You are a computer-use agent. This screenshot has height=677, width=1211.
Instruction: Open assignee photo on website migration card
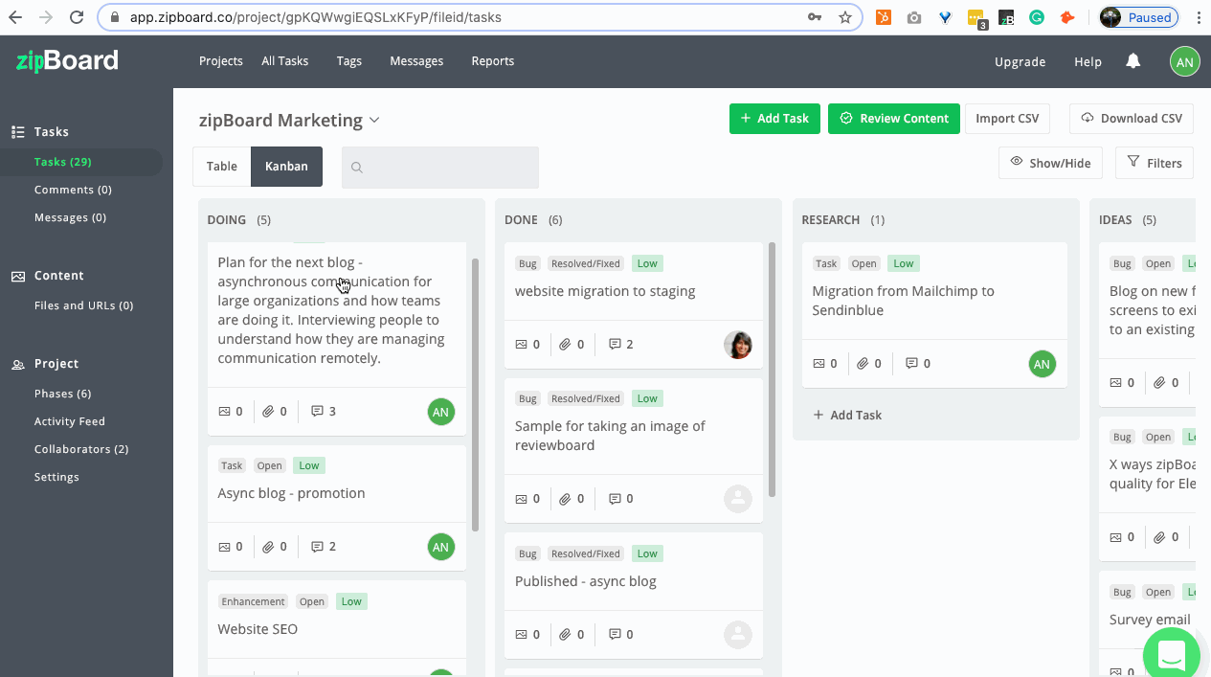click(737, 345)
